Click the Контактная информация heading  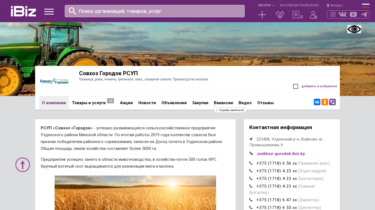point(281,127)
